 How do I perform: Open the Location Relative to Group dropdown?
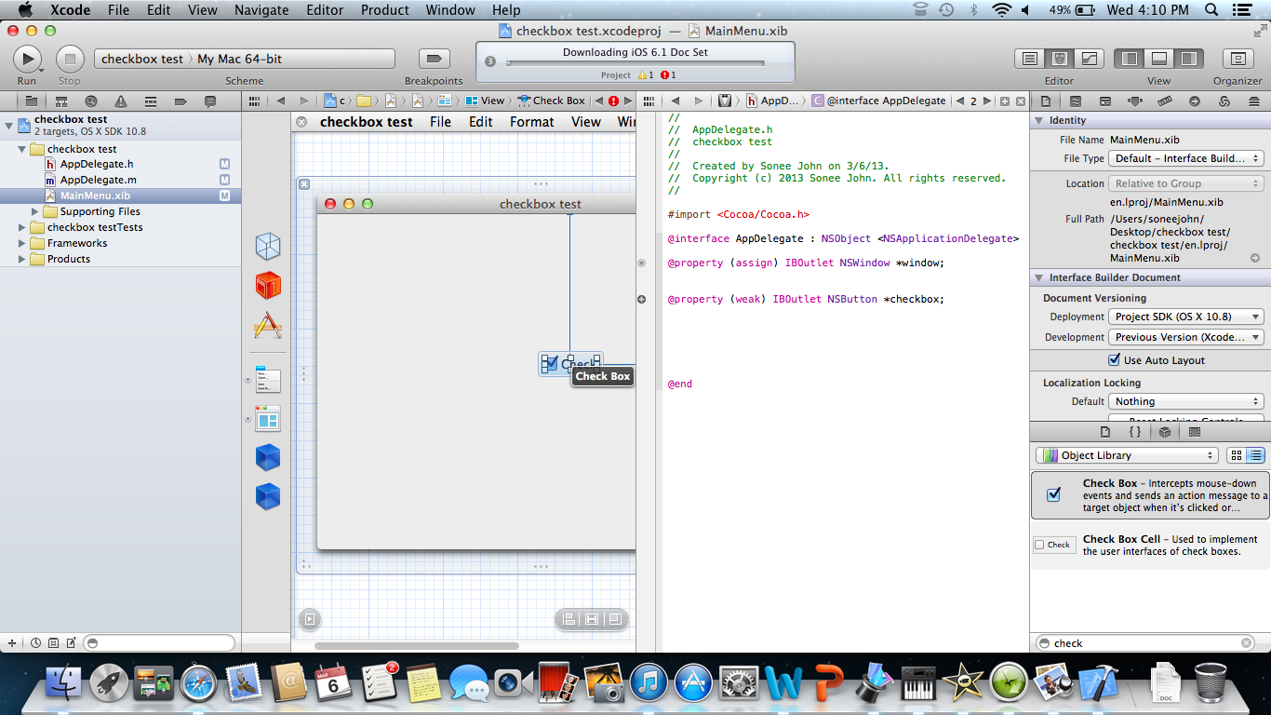point(1186,183)
